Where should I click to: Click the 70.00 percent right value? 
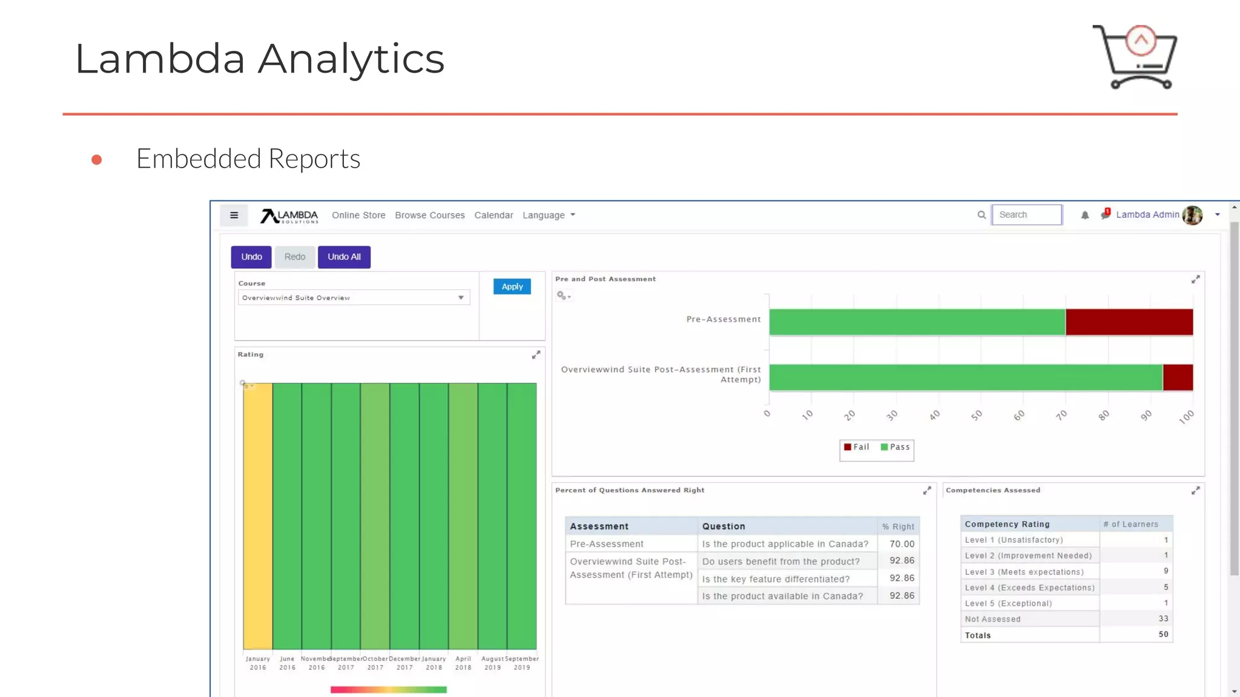pyautogui.click(x=902, y=544)
